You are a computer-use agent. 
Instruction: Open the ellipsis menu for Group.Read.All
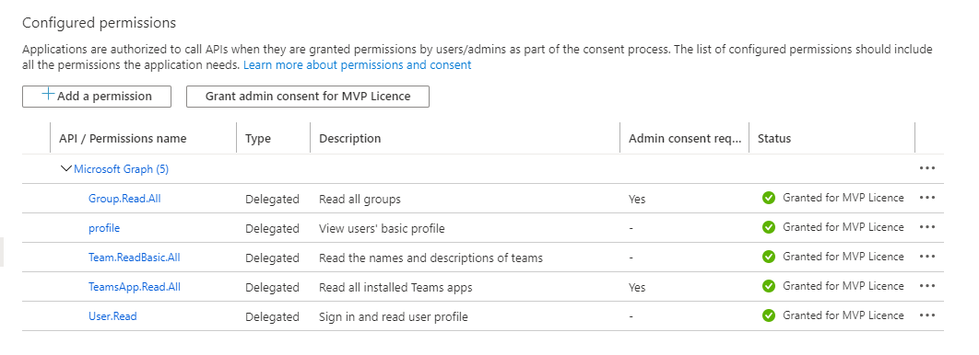(927, 198)
